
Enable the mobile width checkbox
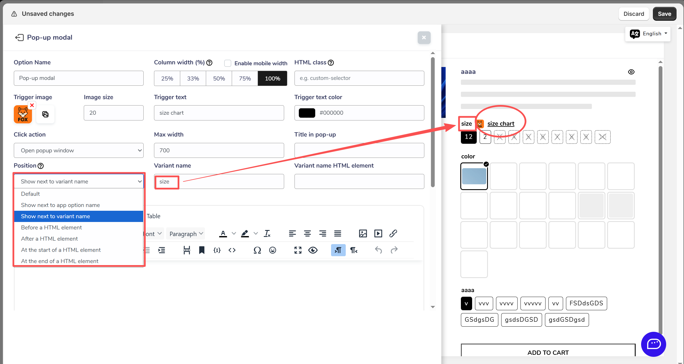point(228,63)
